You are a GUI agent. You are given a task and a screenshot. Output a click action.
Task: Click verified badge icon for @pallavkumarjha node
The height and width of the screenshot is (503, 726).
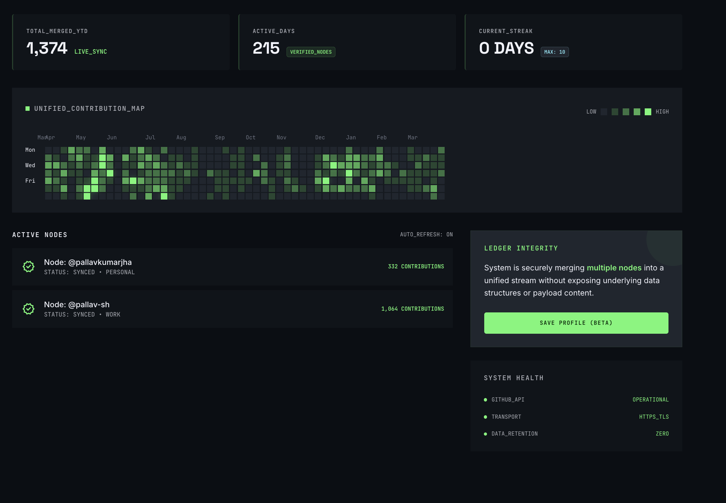[29, 267]
